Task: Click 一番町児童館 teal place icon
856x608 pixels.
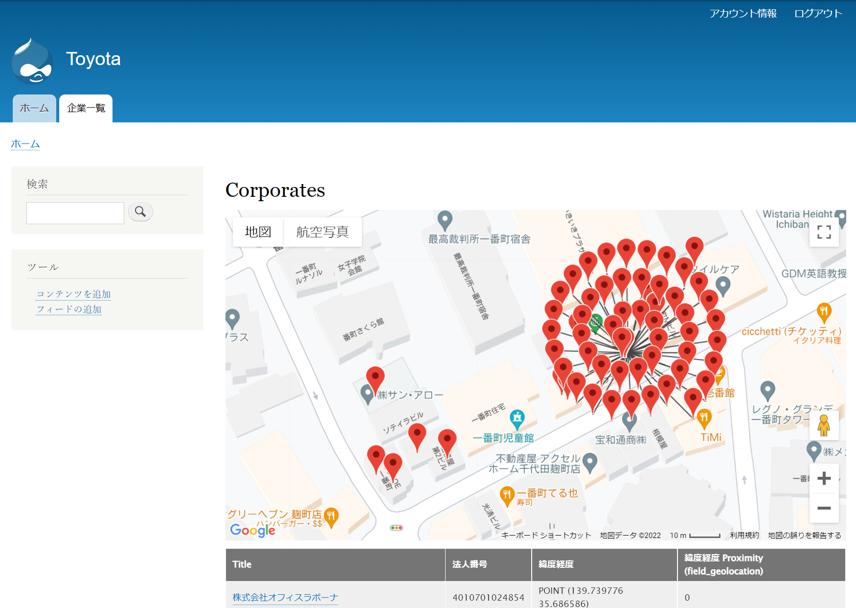Action: pyautogui.click(x=518, y=419)
